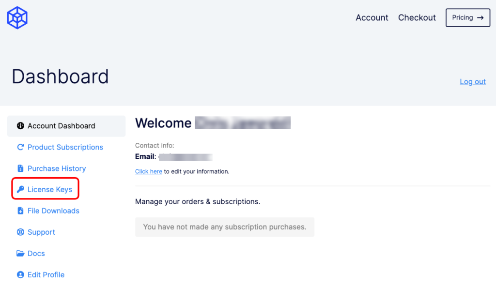Image resolution: width=496 pixels, height=287 pixels.
Task: Click the Support lifebuoy icon
Action: tap(20, 232)
